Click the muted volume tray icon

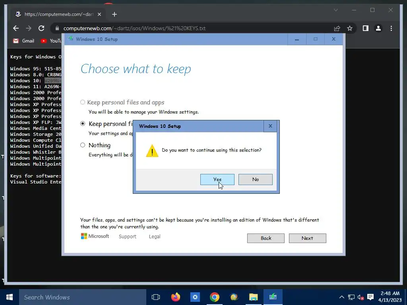361,297
